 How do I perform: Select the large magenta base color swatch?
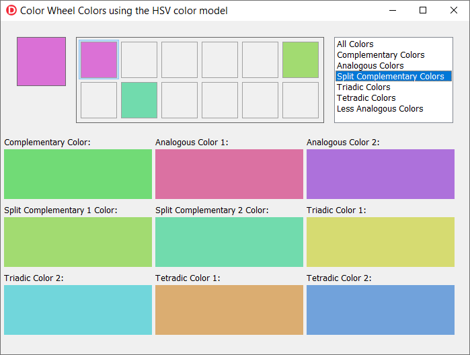[x=42, y=61]
